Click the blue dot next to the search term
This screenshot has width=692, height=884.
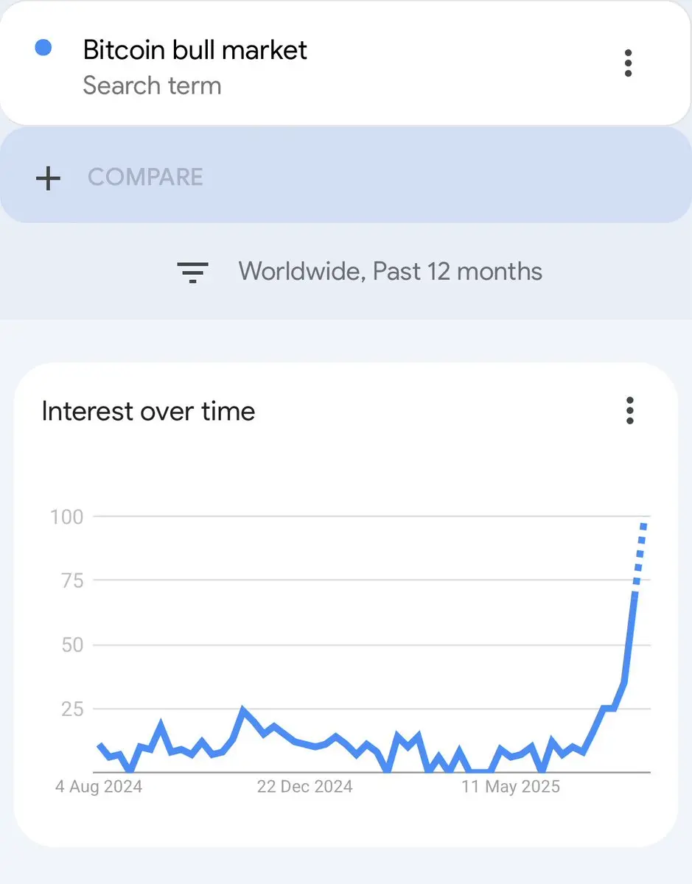click(43, 48)
